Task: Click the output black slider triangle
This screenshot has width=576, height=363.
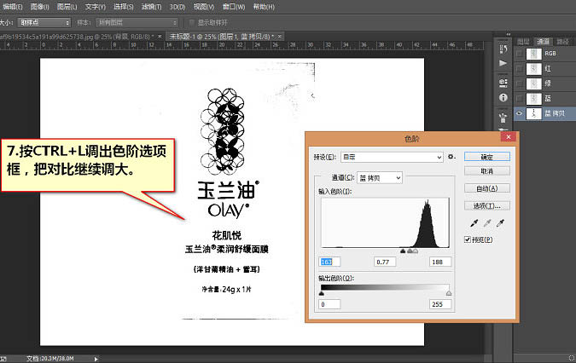Action: coord(322,293)
